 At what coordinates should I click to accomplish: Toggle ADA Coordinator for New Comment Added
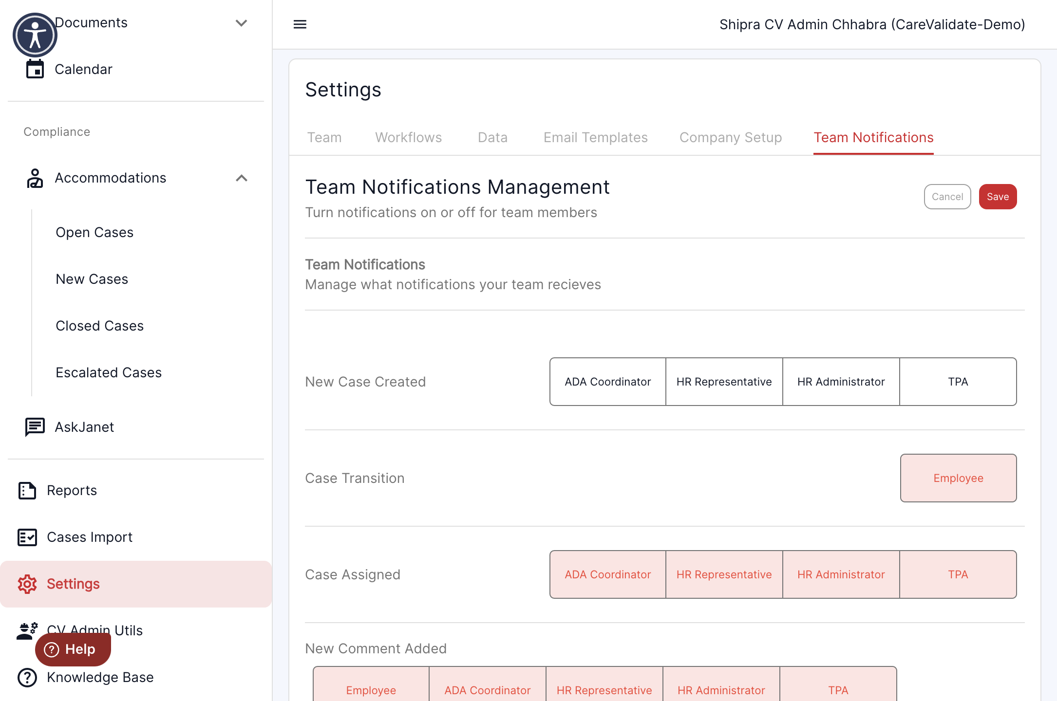[x=487, y=684]
